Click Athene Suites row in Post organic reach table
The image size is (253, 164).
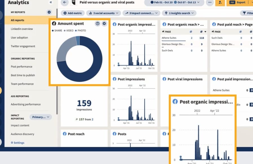coord(184,38)
